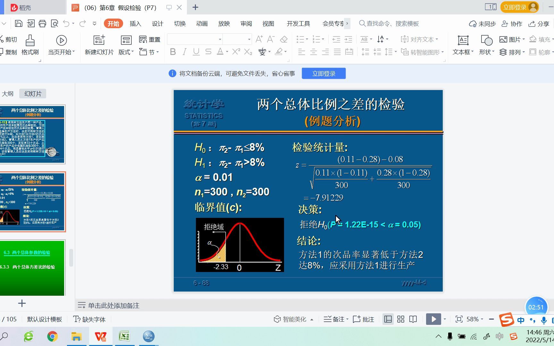Open the Insert Picture (图片) tool
The height and width of the screenshot is (346, 554).
510,39
